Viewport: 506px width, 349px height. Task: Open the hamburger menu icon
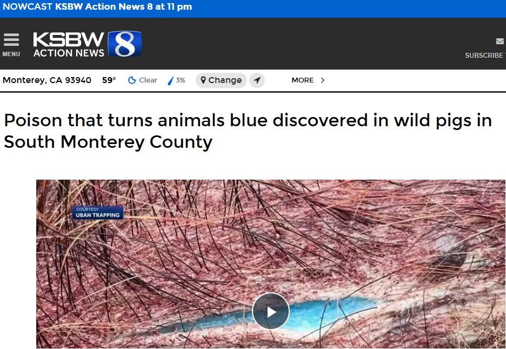tap(11, 40)
